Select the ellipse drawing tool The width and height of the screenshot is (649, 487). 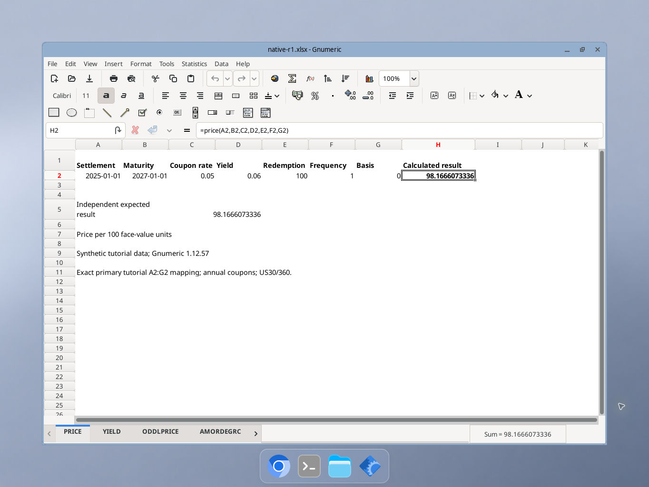(71, 113)
